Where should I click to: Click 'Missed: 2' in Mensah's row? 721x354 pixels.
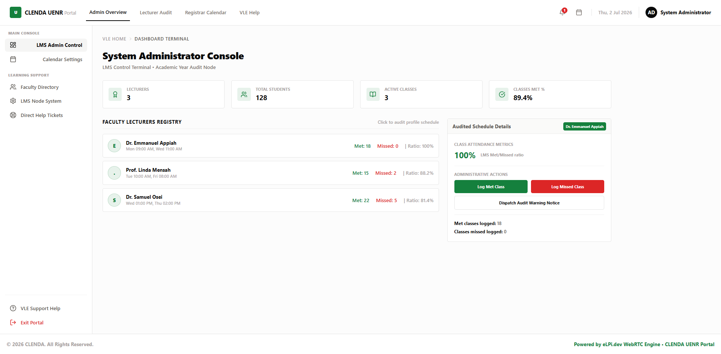pos(386,173)
